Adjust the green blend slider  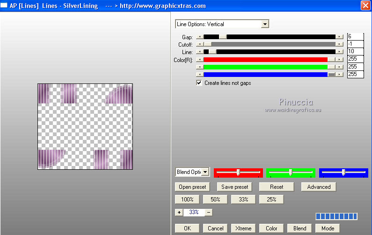(x=291, y=173)
